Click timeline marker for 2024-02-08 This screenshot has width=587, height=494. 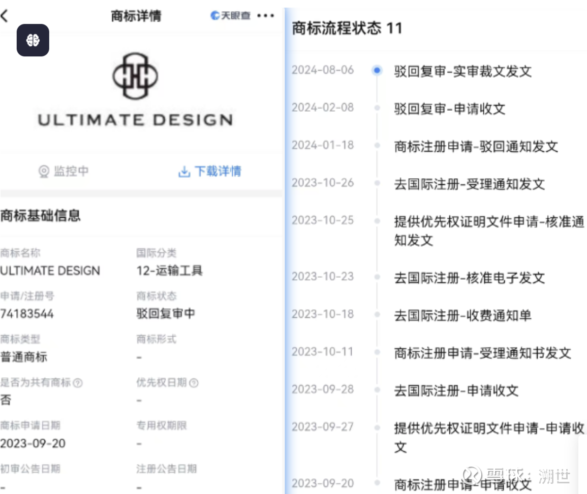[x=377, y=108]
